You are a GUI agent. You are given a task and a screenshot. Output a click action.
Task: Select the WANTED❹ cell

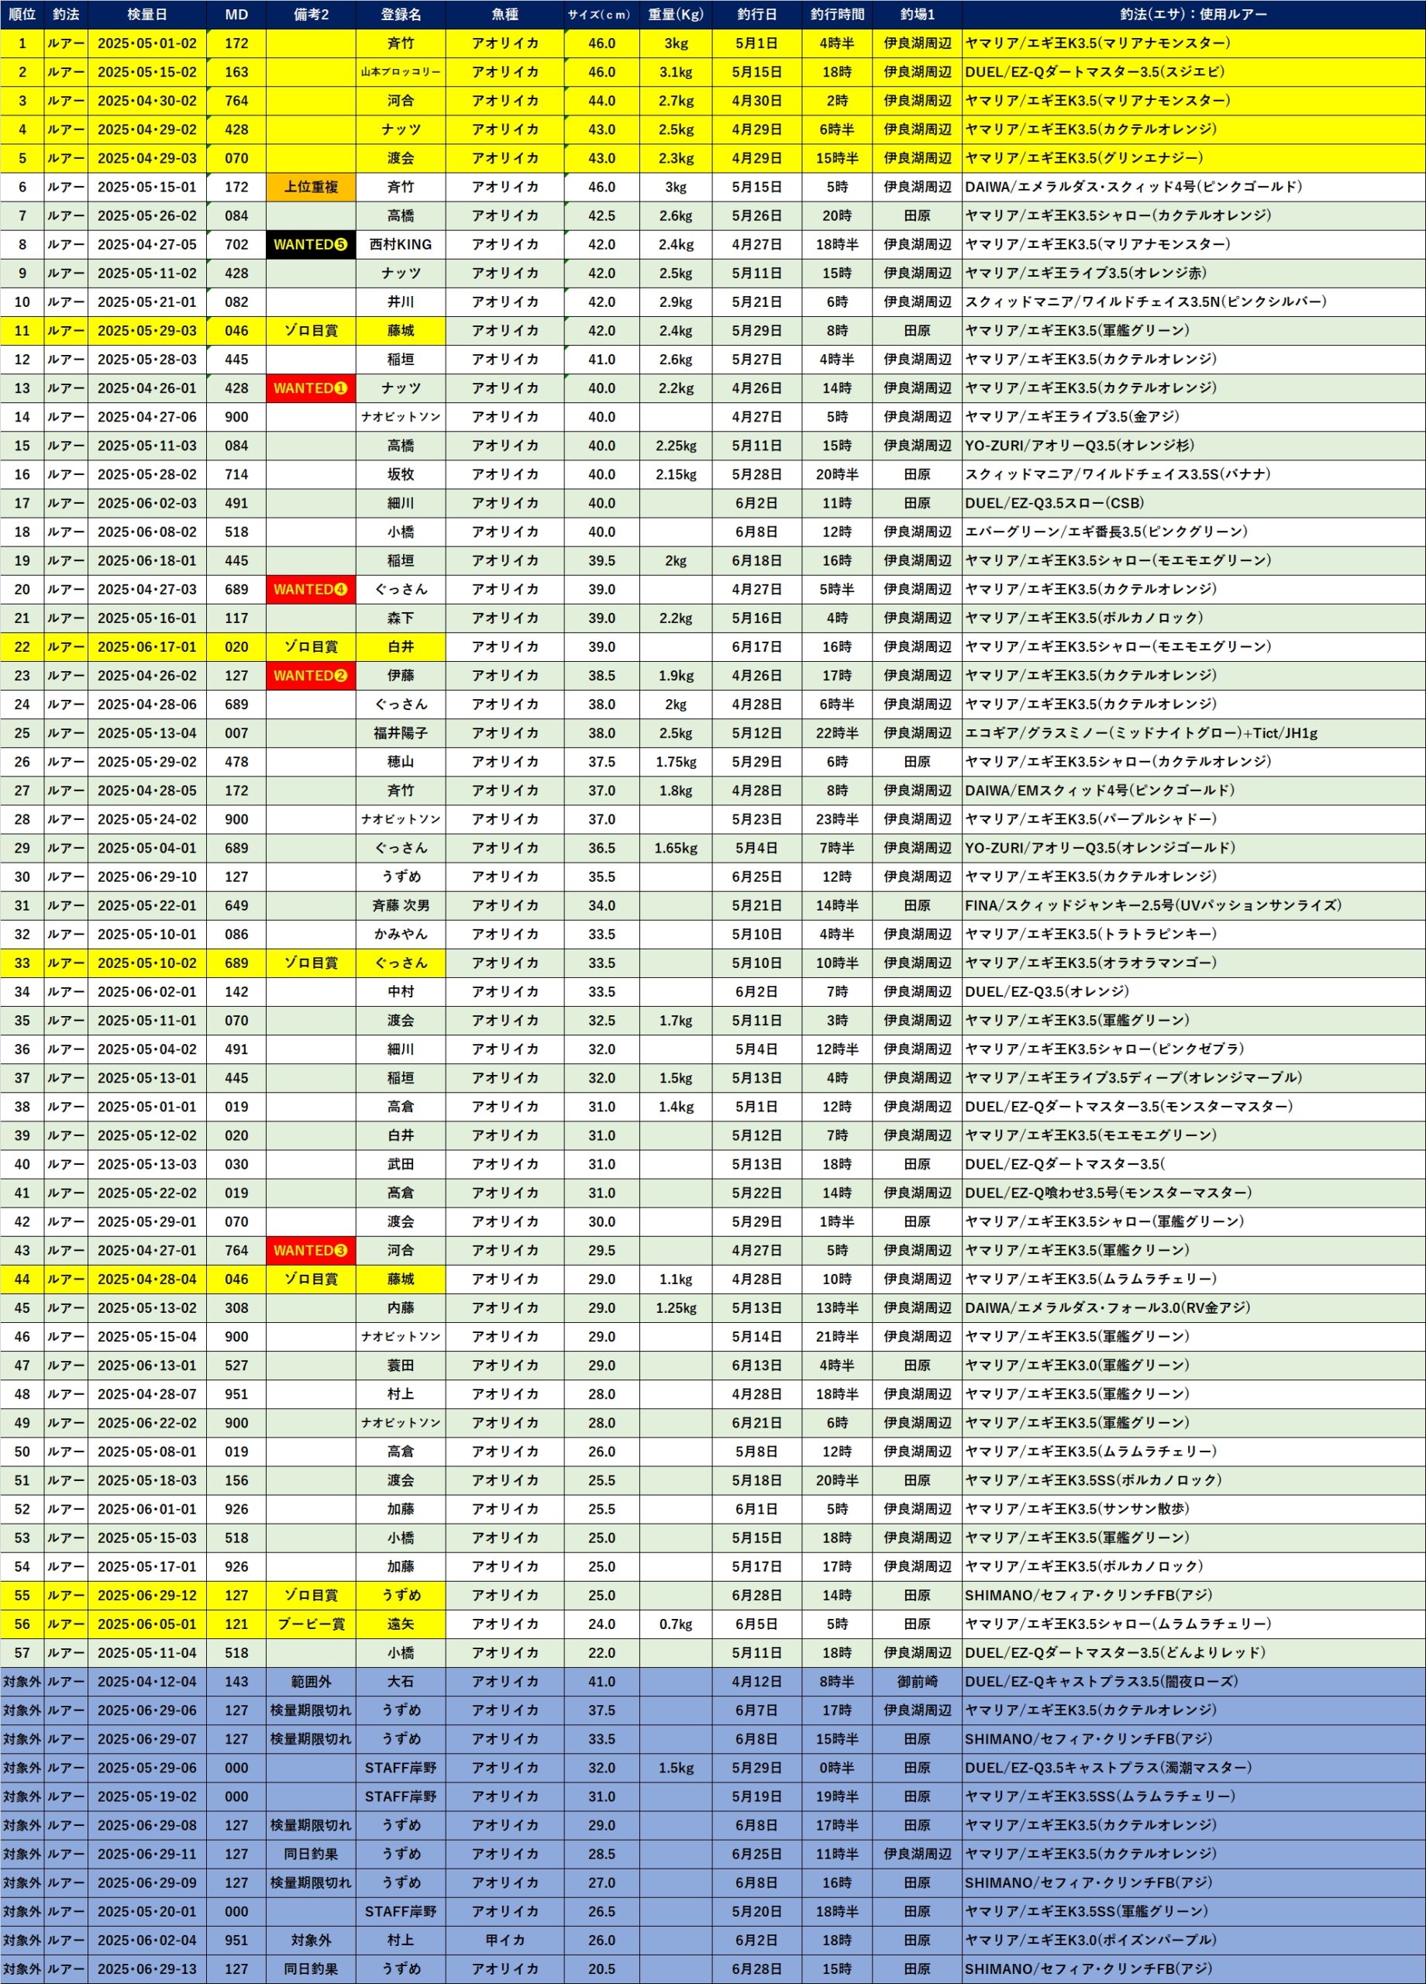pyautogui.click(x=311, y=590)
